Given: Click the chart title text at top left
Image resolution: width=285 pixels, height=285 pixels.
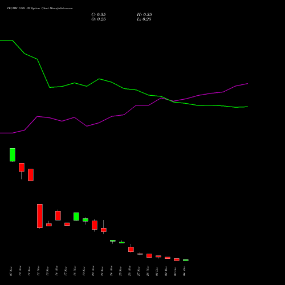Looking at the screenshot, I should coord(40,9).
